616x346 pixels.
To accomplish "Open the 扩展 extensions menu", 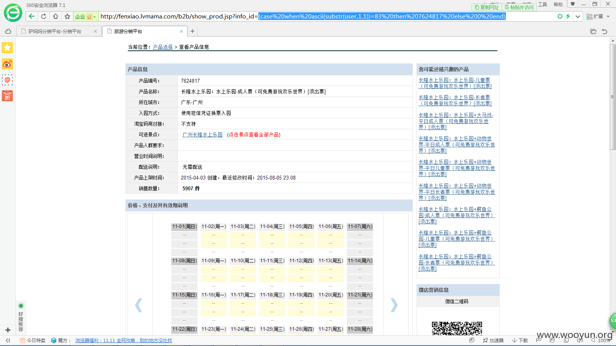I will point(598,17).
